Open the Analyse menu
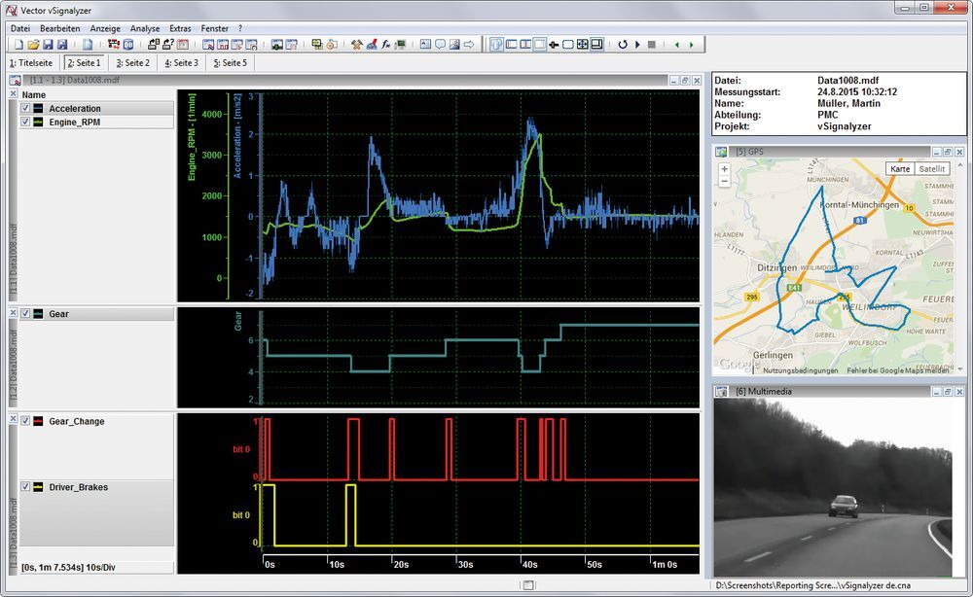Screen dimensions: 973x597 pos(144,29)
